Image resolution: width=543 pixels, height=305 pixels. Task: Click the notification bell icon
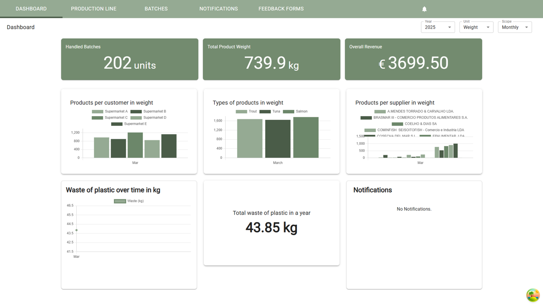[424, 9]
